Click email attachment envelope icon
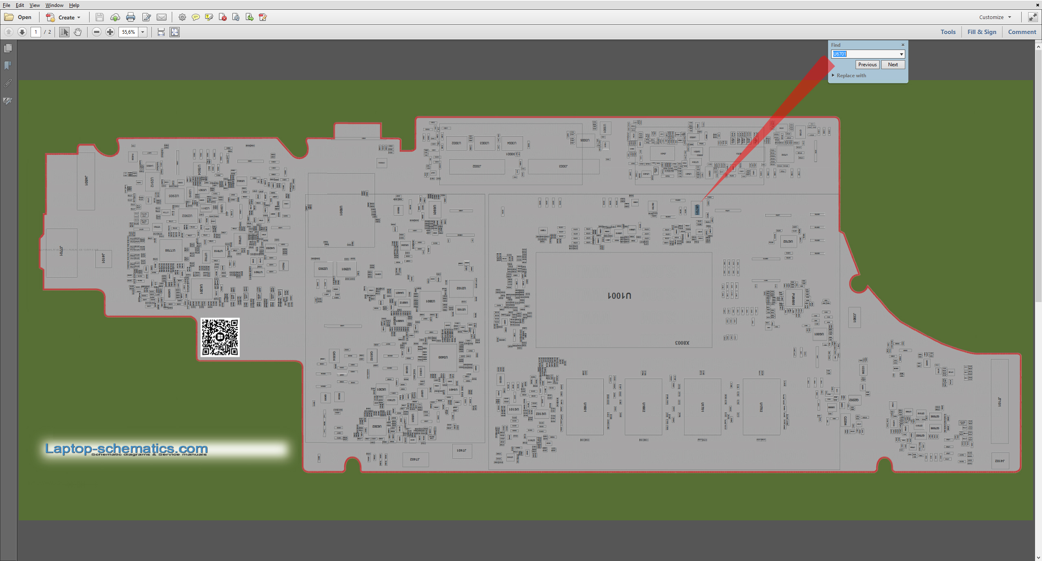This screenshot has width=1042, height=561. (162, 17)
